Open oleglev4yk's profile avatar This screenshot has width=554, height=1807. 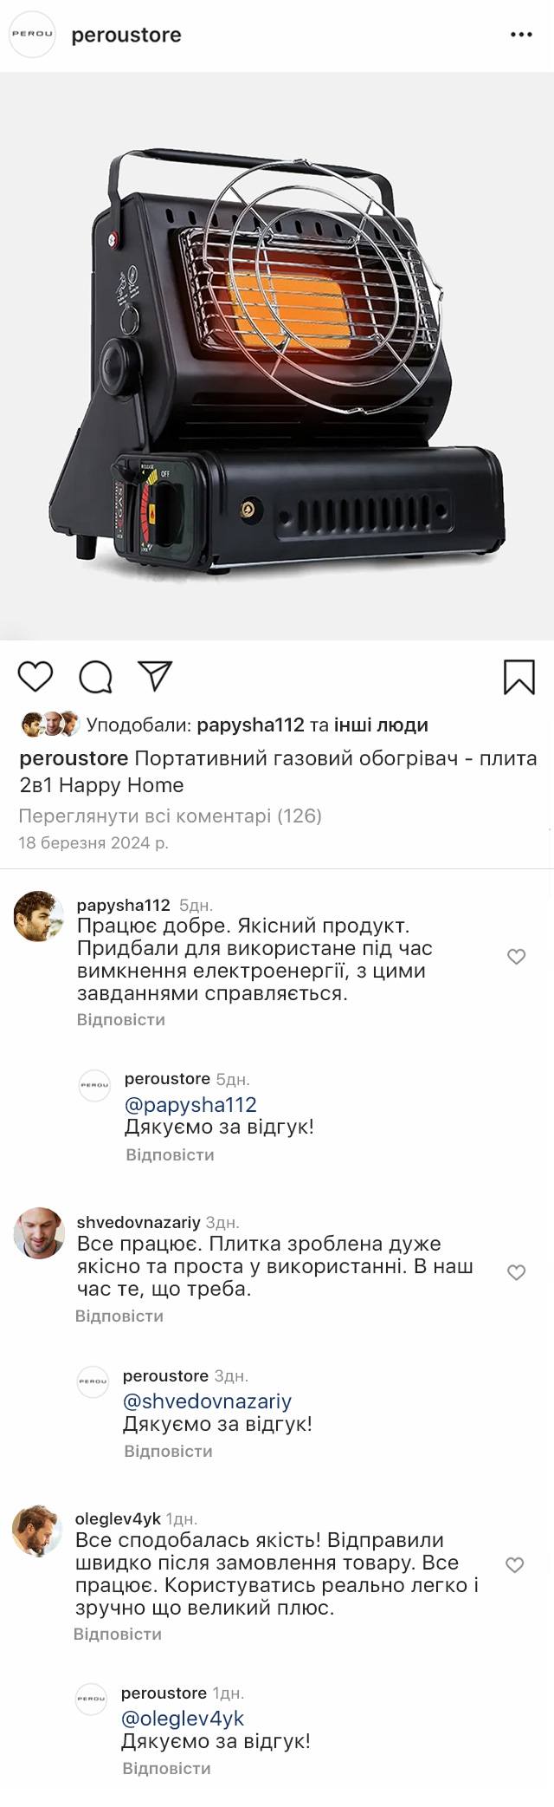point(37,1531)
